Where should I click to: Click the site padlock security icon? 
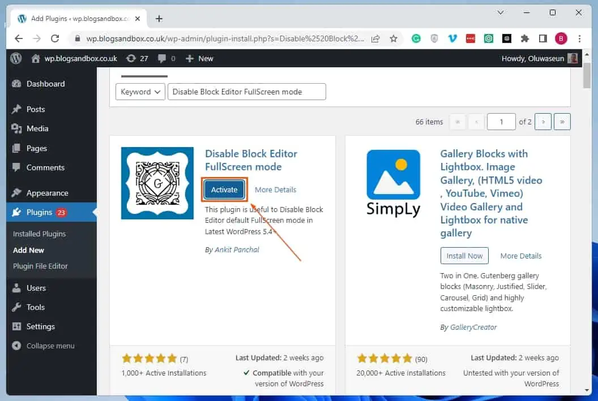tap(78, 38)
